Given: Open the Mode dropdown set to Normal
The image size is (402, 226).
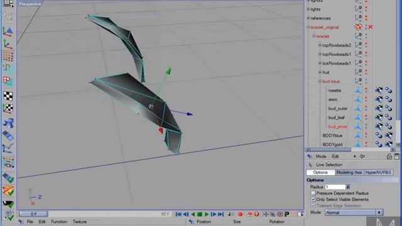Looking at the screenshot, I should [x=354, y=212].
